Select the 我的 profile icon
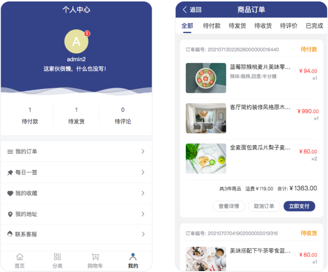This screenshot has width=328, height=272. 133,257
